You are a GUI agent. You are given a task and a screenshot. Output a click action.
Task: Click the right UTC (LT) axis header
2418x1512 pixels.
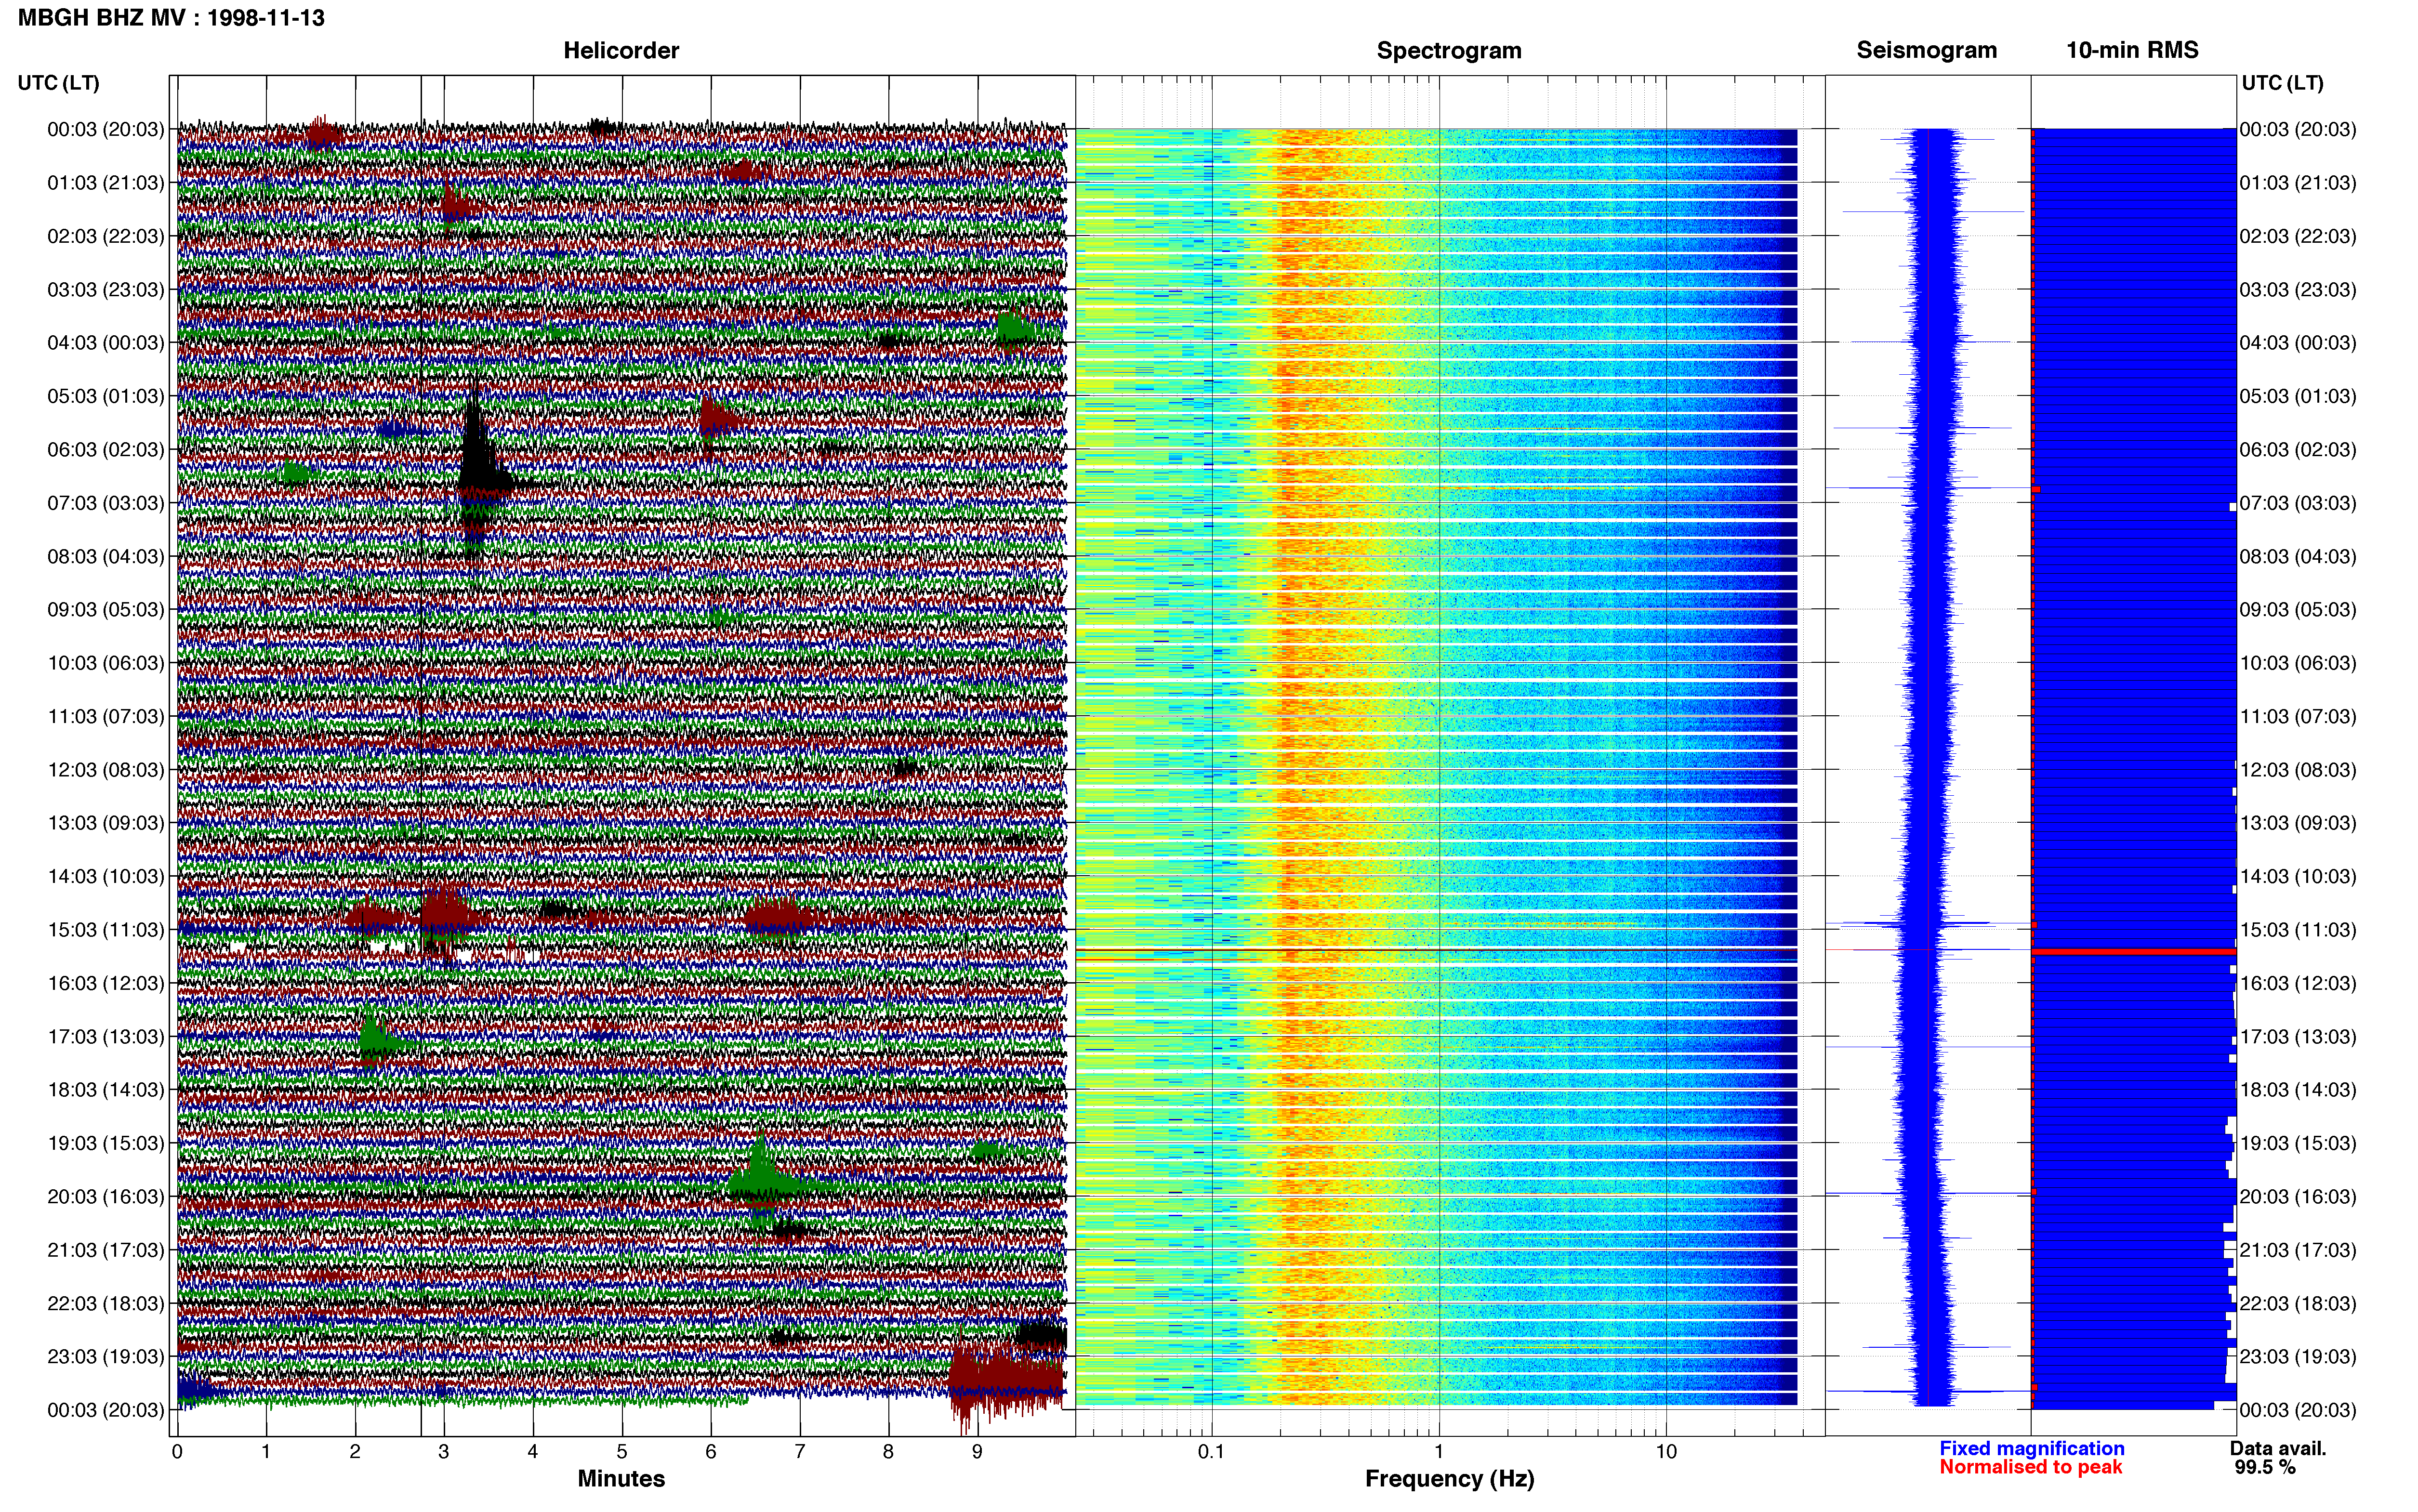point(2282,83)
